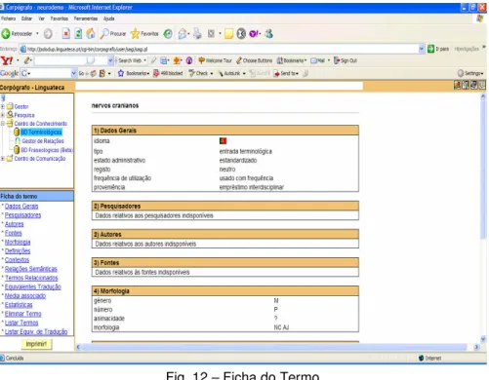
Task: Click the Welcome Tour toolbar button
Action: (215, 60)
